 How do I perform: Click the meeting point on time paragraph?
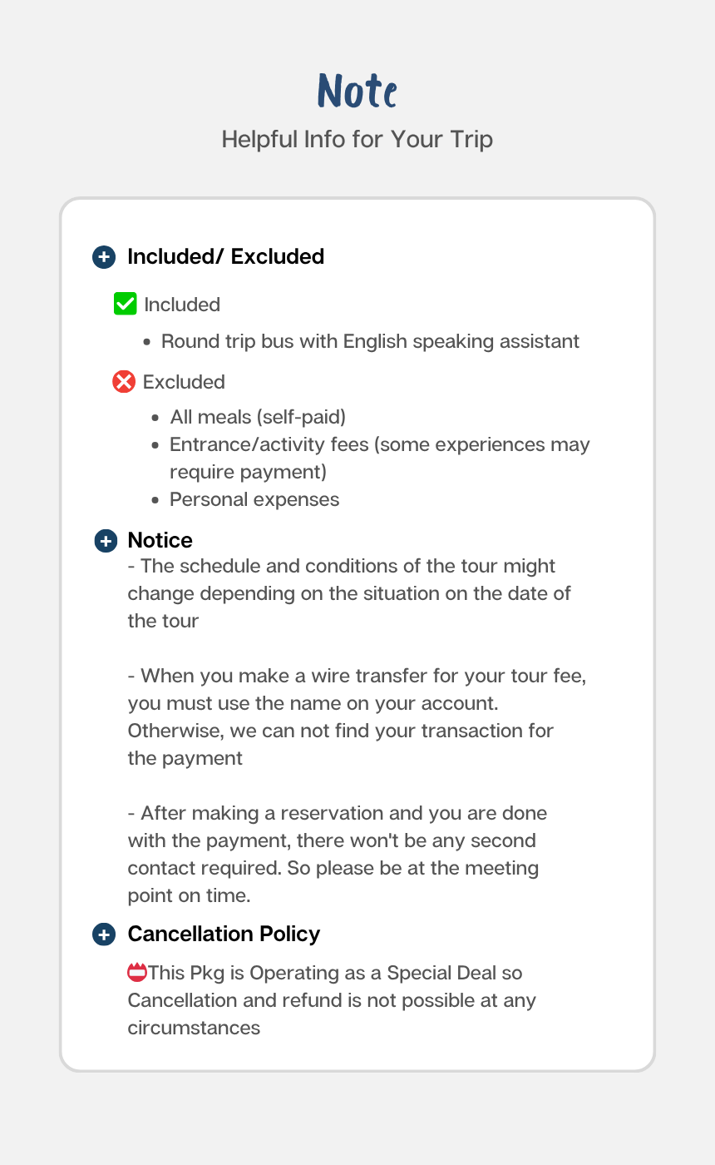click(338, 854)
